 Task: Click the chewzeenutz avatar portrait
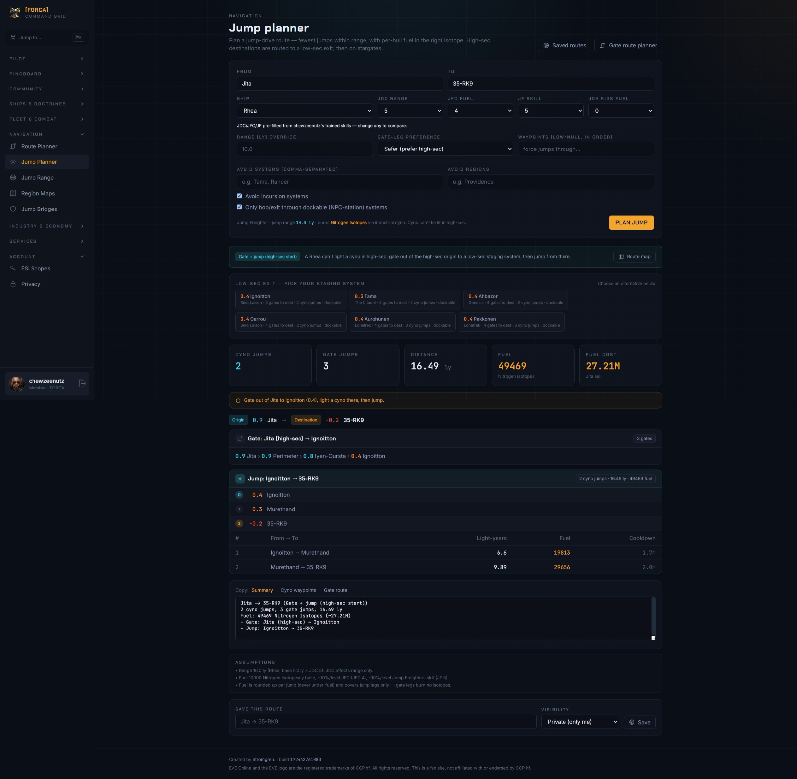[17, 384]
